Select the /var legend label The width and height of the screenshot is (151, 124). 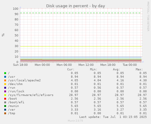point(12,110)
